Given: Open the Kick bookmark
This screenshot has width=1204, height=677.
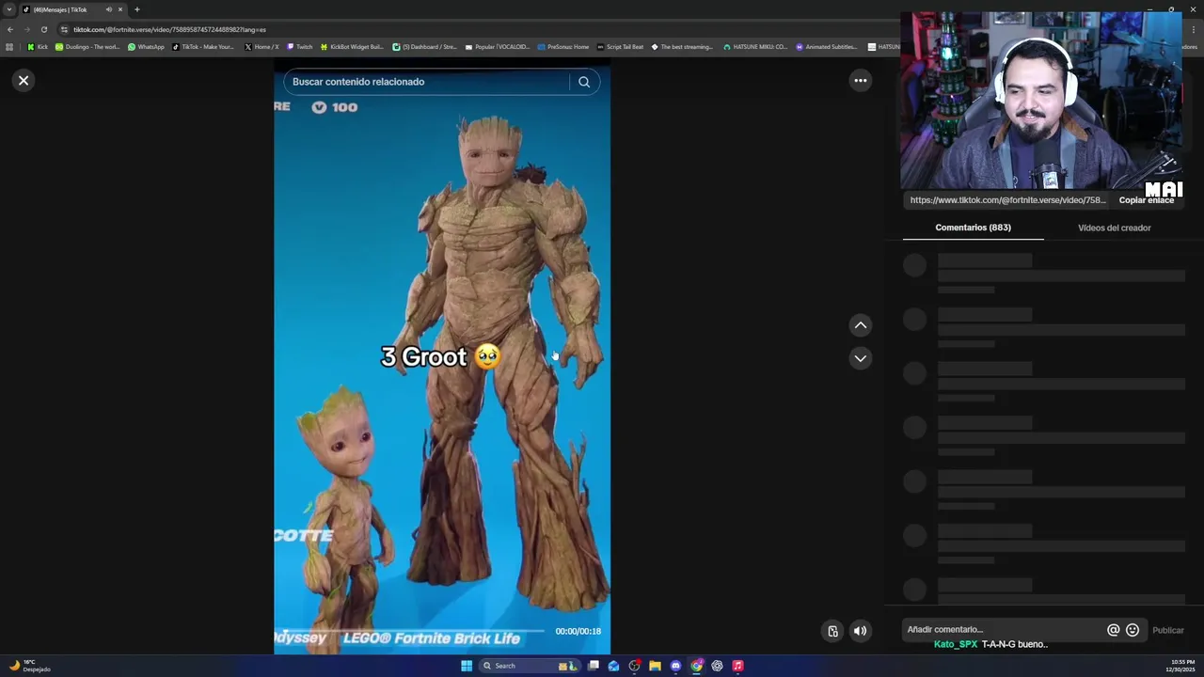Looking at the screenshot, I should coord(38,47).
